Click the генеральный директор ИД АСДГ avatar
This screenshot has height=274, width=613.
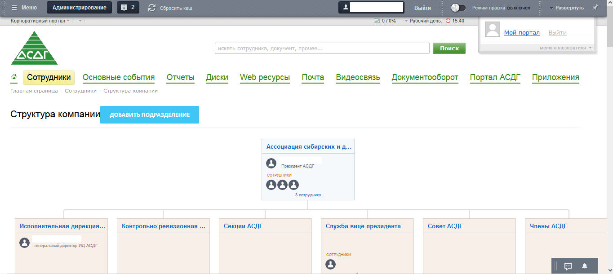24,243
